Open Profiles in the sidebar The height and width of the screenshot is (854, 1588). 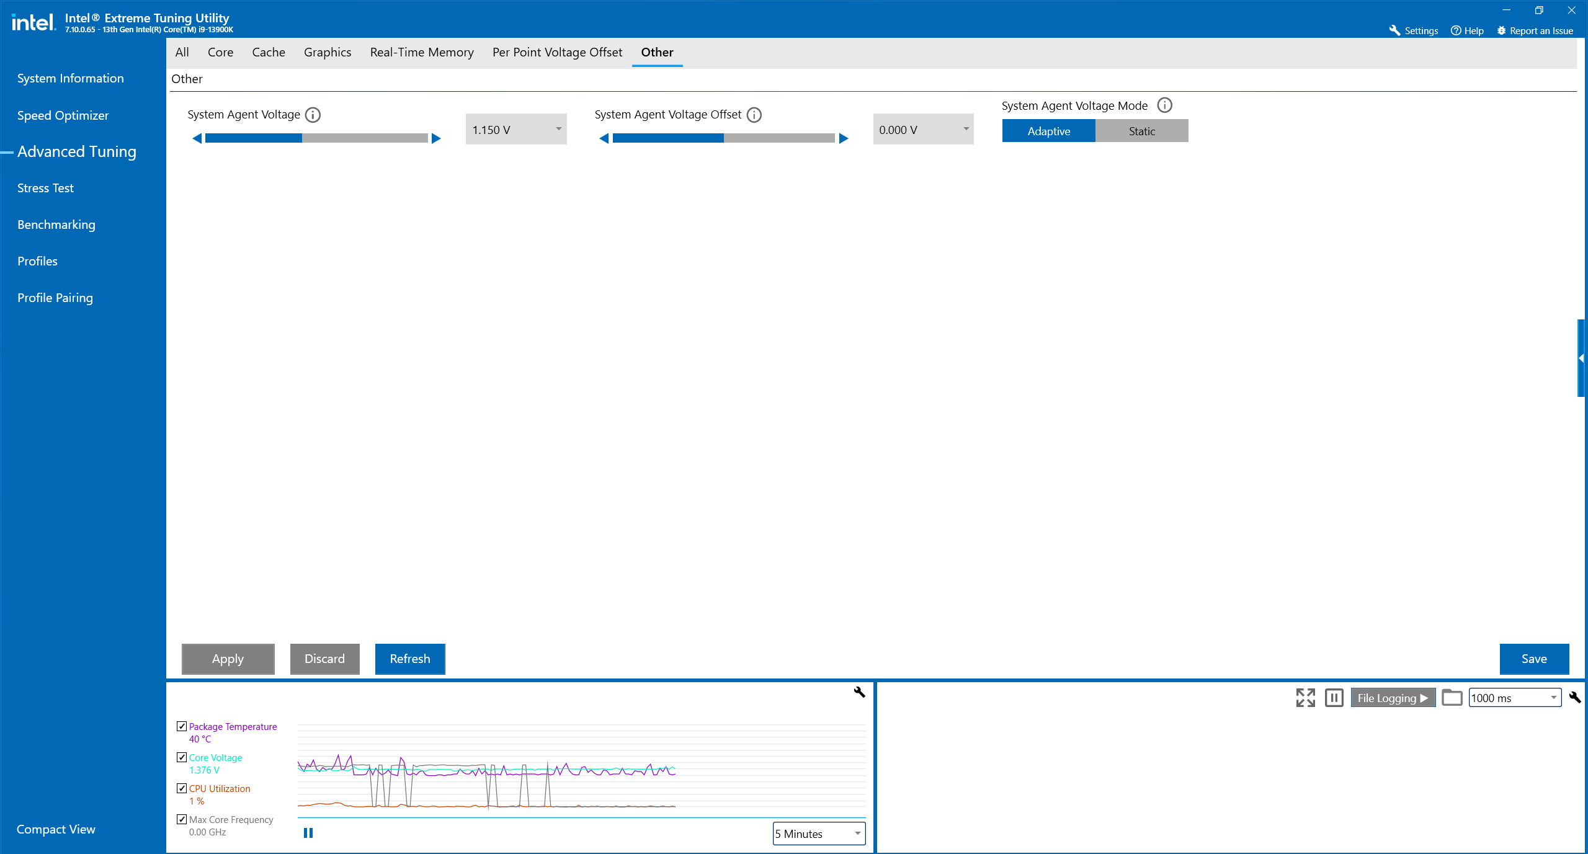pos(37,261)
